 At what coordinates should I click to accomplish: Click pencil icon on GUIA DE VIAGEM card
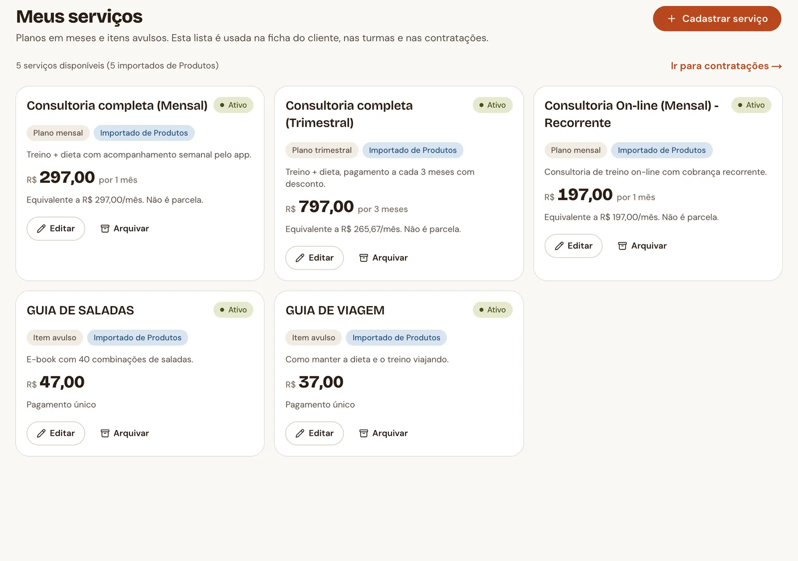300,434
